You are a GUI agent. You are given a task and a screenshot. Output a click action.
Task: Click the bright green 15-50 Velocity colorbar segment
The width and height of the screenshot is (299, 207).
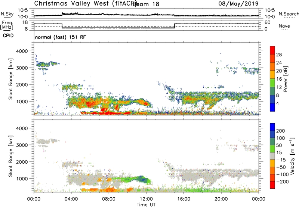point(272,149)
